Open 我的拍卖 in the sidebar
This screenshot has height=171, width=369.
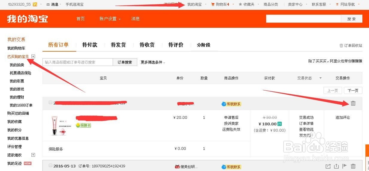(x=17, y=65)
